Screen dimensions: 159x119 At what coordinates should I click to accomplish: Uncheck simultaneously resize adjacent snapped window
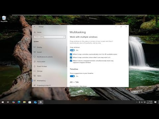point(71,61)
